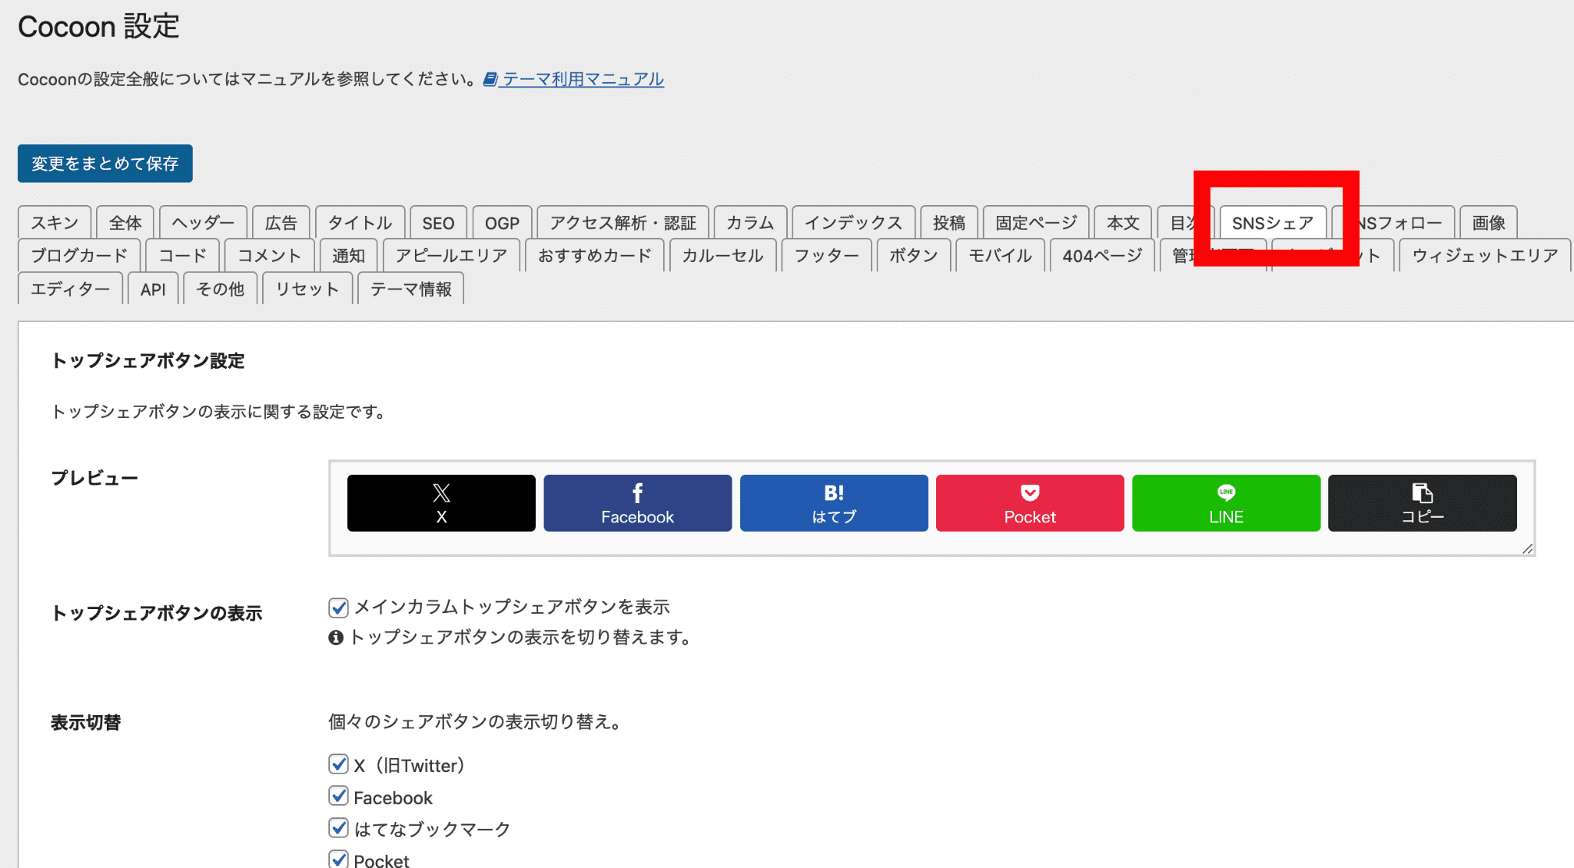The height and width of the screenshot is (868, 1574).
Task: Open the コード tab
Action: (183, 256)
